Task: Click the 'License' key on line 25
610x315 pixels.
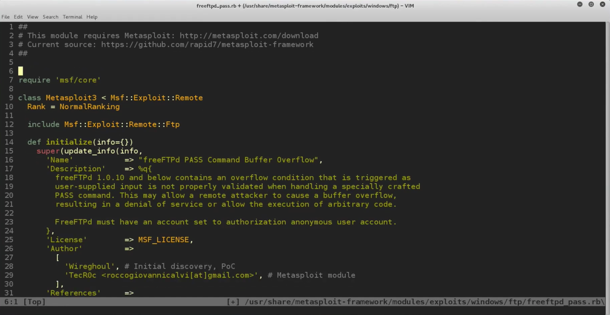Action: coord(66,240)
